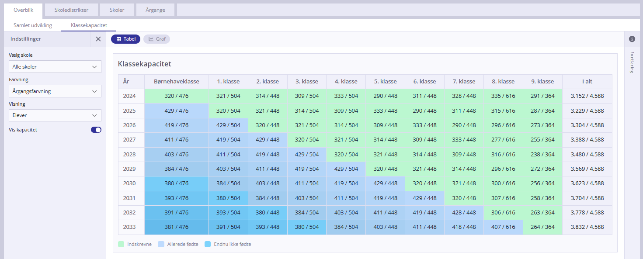Select the Årgange tab
Screen dimensions: 643x259
pos(155,10)
